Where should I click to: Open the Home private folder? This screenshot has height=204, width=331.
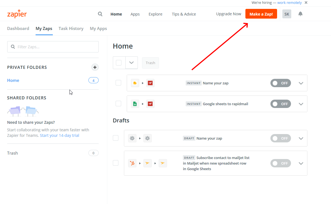pos(13,80)
